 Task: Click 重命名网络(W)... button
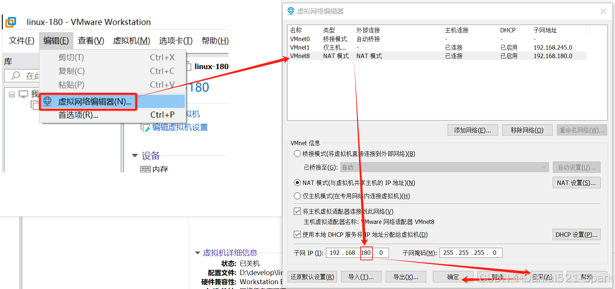(582, 130)
